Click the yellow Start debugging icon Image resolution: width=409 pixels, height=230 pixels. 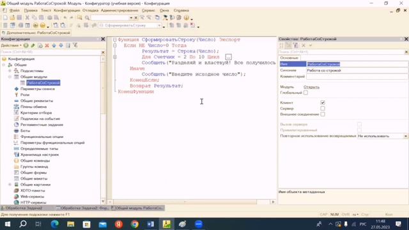click(x=36, y=26)
